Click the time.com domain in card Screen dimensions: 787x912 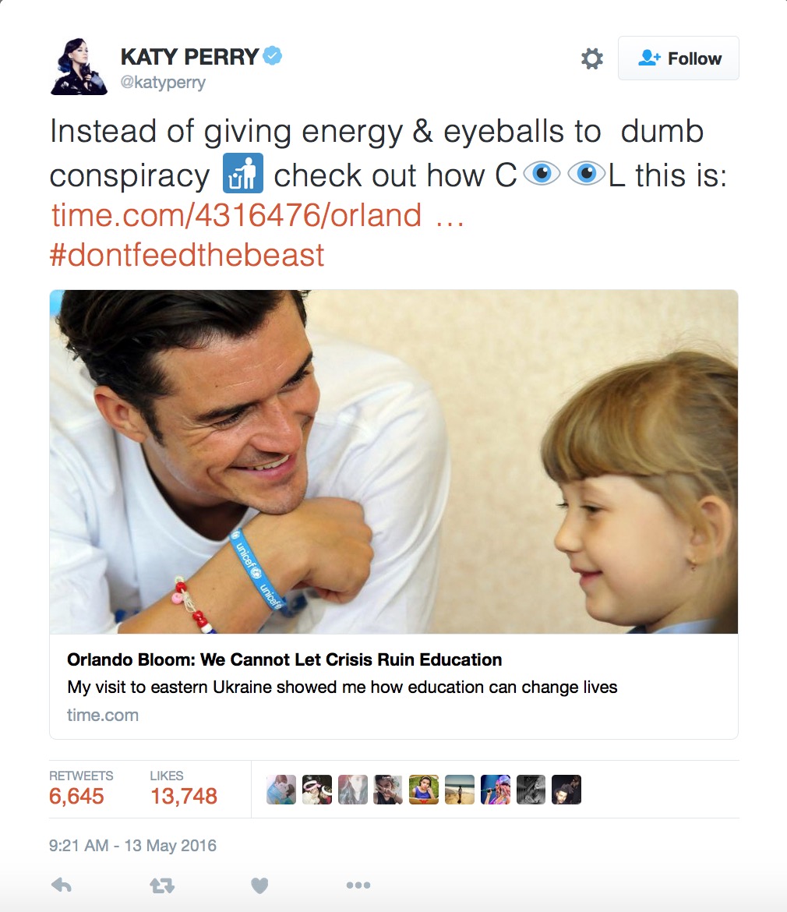tap(103, 715)
